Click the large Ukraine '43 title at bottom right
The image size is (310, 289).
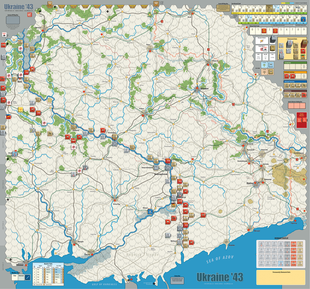(220, 277)
